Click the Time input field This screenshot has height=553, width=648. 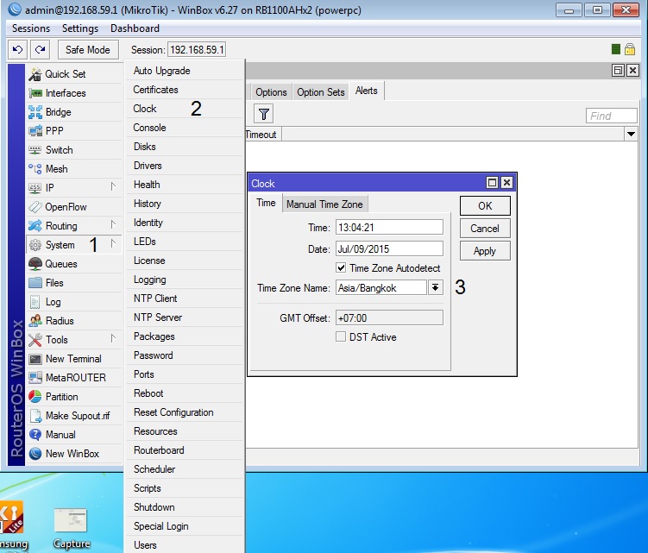[388, 228]
